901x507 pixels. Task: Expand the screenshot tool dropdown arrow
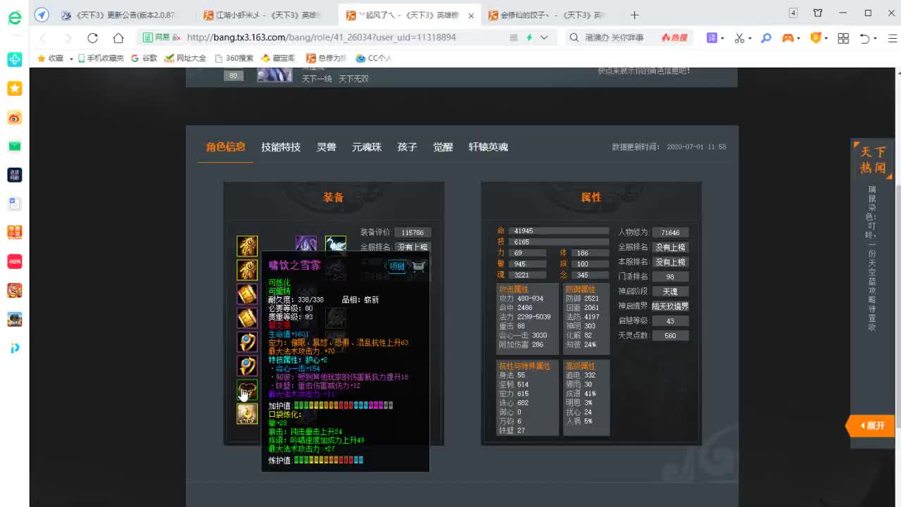749,39
